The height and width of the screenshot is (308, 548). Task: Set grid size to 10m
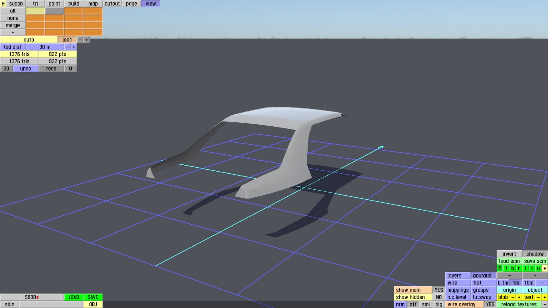tap(529, 283)
